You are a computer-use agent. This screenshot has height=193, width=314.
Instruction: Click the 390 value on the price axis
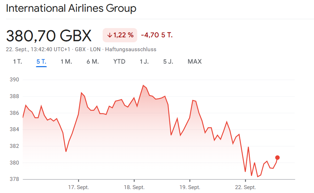(x=14, y=80)
